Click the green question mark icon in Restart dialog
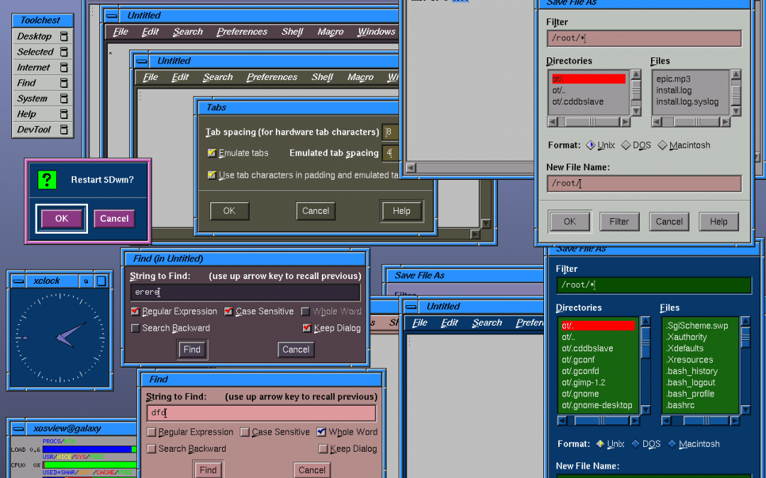 tap(48, 180)
